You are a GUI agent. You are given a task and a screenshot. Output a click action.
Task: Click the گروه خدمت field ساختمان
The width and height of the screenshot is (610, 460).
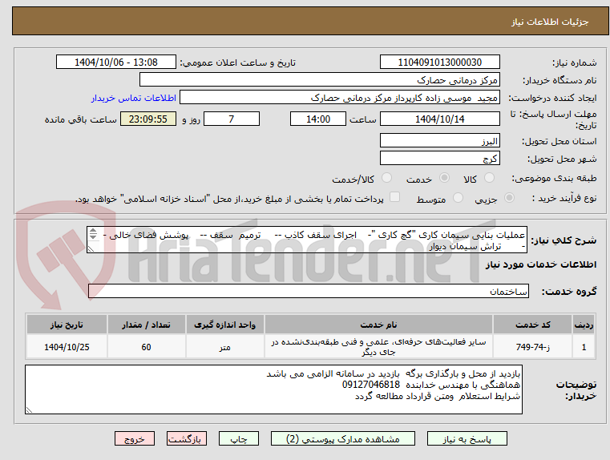[x=309, y=291]
